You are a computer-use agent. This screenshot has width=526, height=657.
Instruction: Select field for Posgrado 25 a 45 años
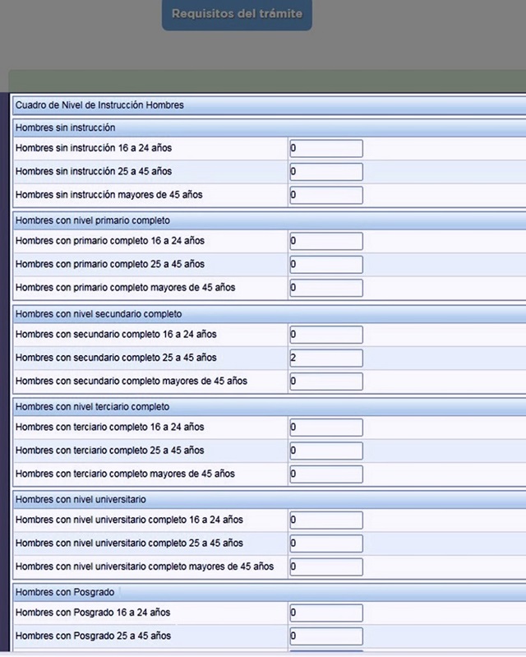pos(325,636)
